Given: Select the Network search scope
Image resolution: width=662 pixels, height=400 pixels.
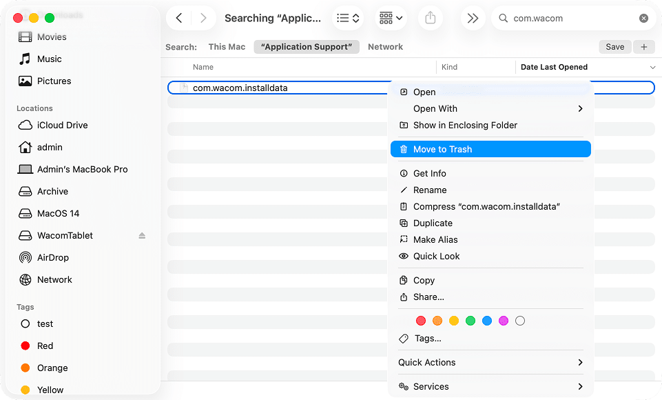Looking at the screenshot, I should [385, 46].
